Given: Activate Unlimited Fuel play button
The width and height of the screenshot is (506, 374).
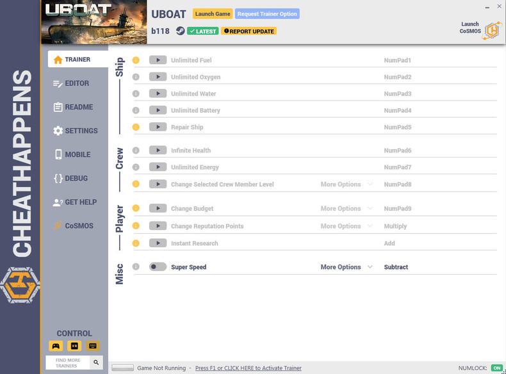Looking at the screenshot, I should point(158,60).
